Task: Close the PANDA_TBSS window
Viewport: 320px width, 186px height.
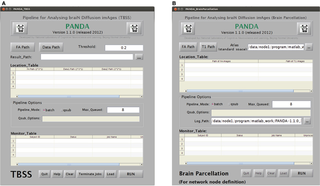Action: 3,9
